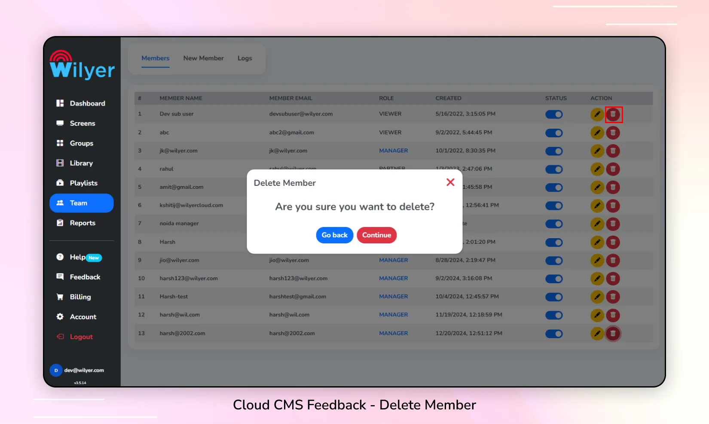This screenshot has width=709, height=424.
Task: Toggle status for Harsh-test
Action: click(x=554, y=297)
